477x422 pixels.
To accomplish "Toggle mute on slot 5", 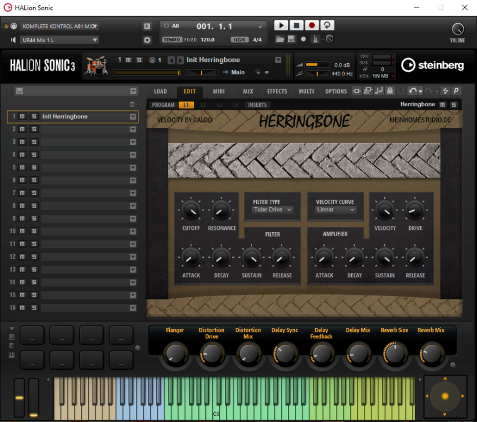I will [22, 168].
